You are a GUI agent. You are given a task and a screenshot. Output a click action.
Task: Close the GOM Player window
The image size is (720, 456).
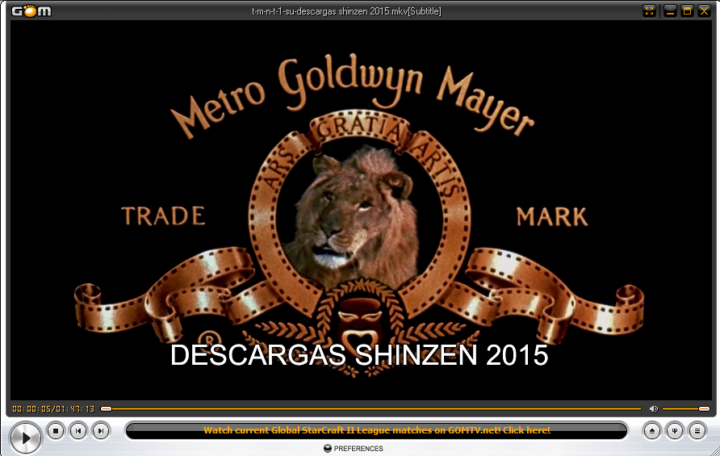704,11
